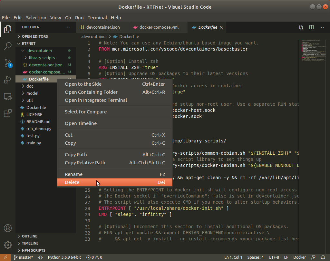The height and width of the screenshot is (261, 330).
Task: Open the editor More Actions ellipsis
Action: [x=322, y=27]
